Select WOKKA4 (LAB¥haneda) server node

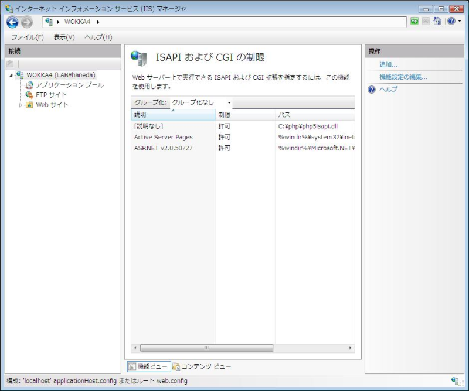tap(61, 75)
